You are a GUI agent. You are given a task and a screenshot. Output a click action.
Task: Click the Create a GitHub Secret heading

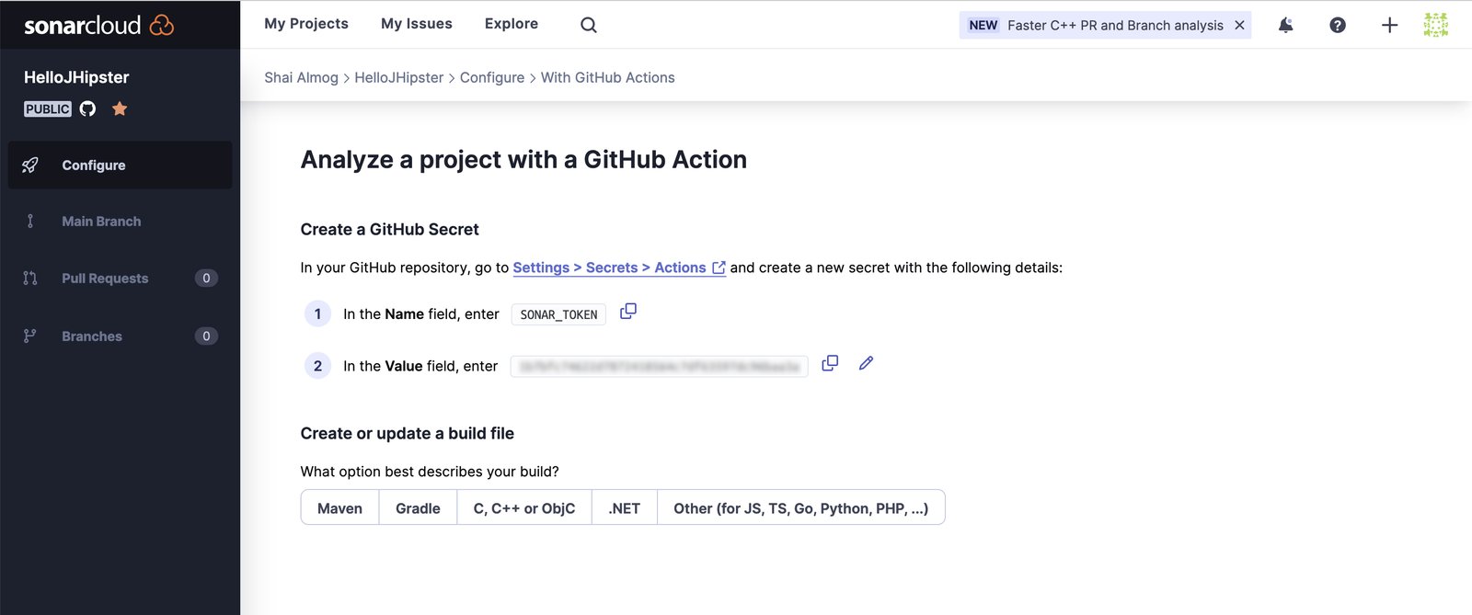(x=389, y=229)
